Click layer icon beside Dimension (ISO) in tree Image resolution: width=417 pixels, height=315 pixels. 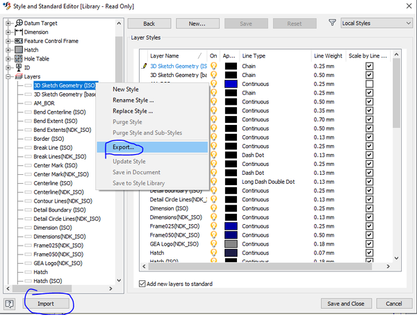click(28, 228)
